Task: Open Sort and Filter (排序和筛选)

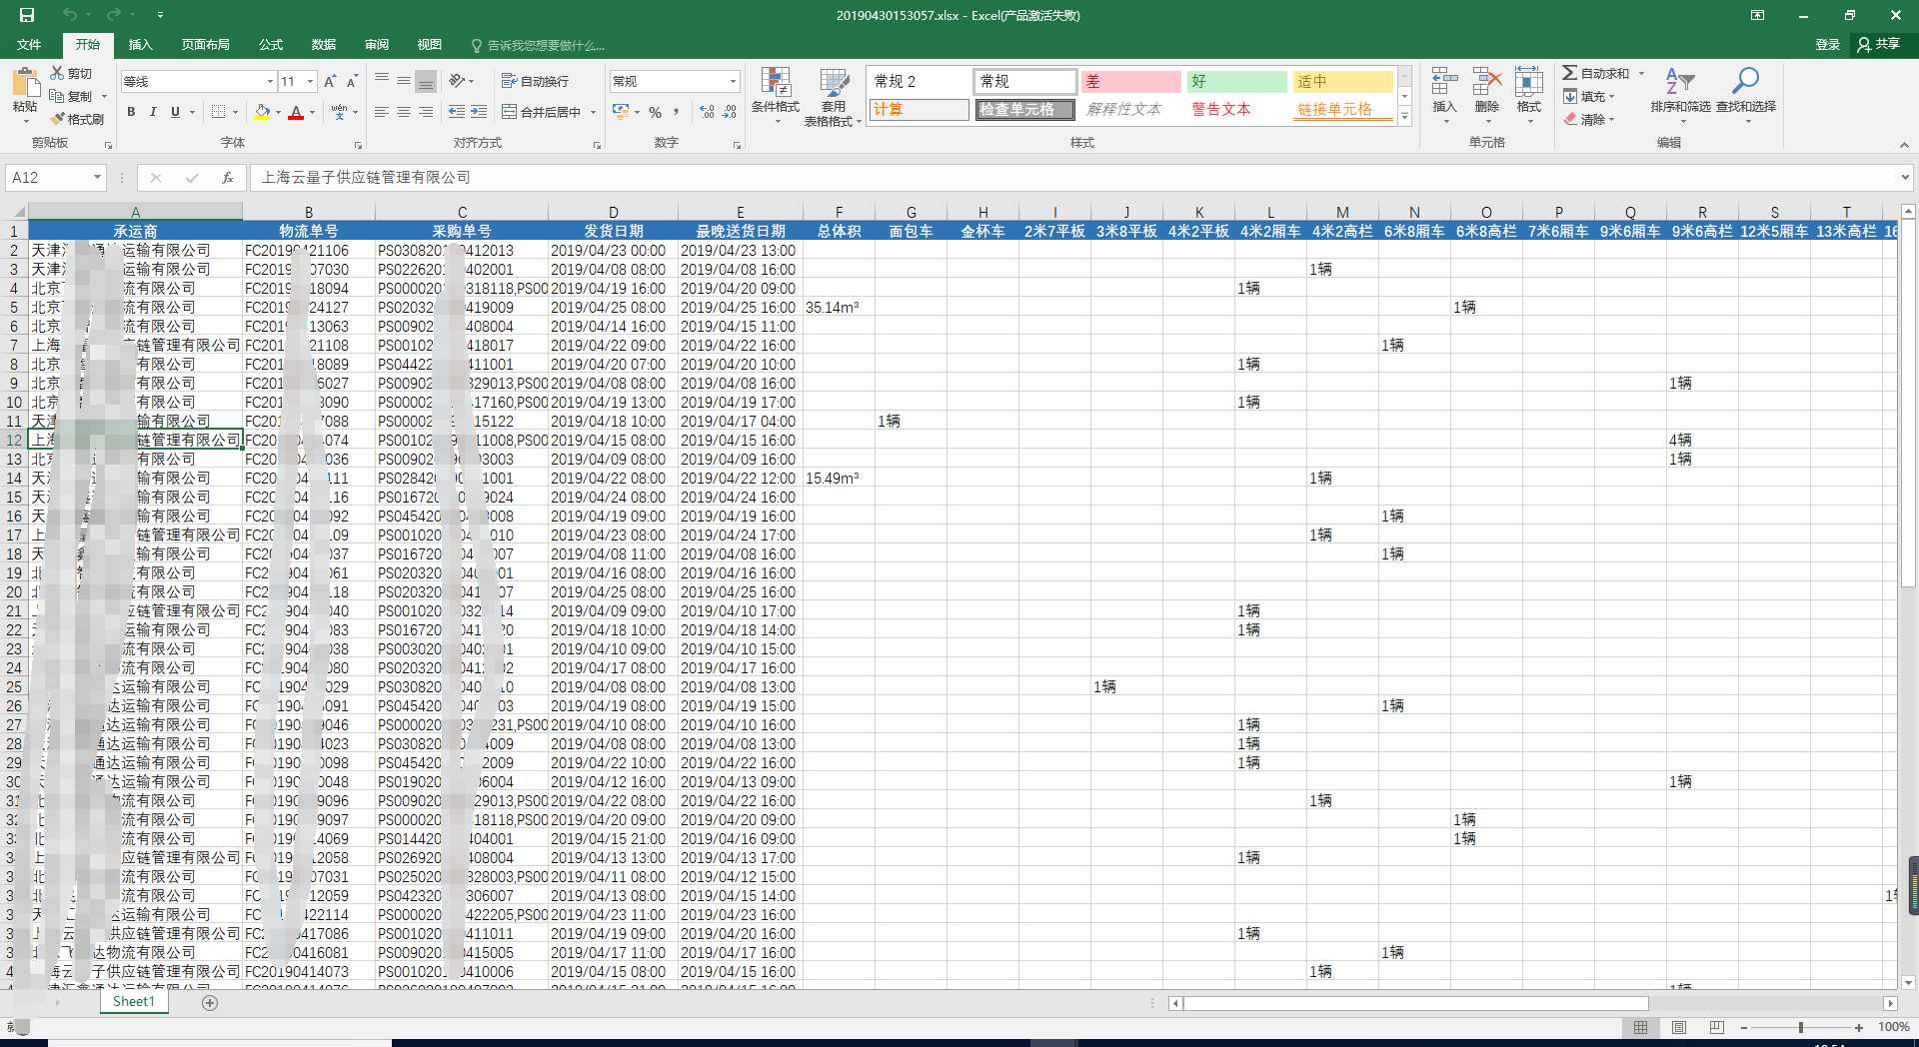Action: 1680,96
